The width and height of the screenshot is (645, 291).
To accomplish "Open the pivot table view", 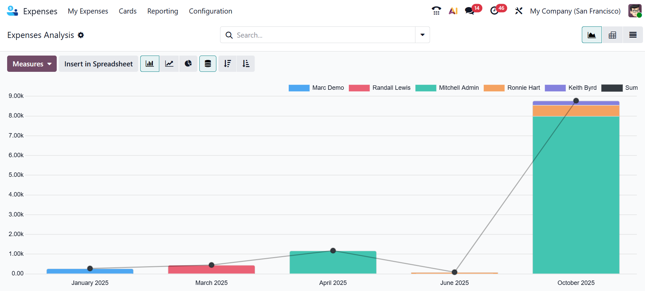I will [612, 35].
